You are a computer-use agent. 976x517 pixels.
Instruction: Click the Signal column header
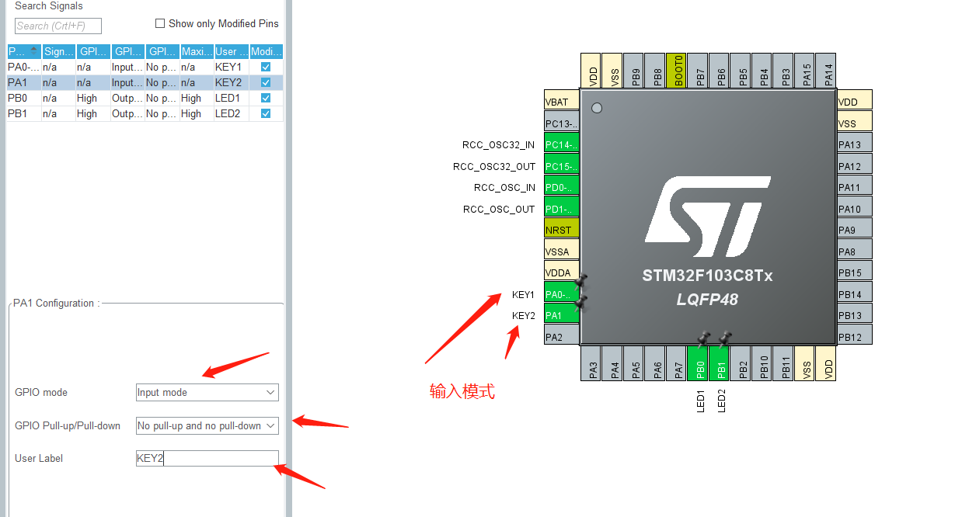(x=59, y=51)
